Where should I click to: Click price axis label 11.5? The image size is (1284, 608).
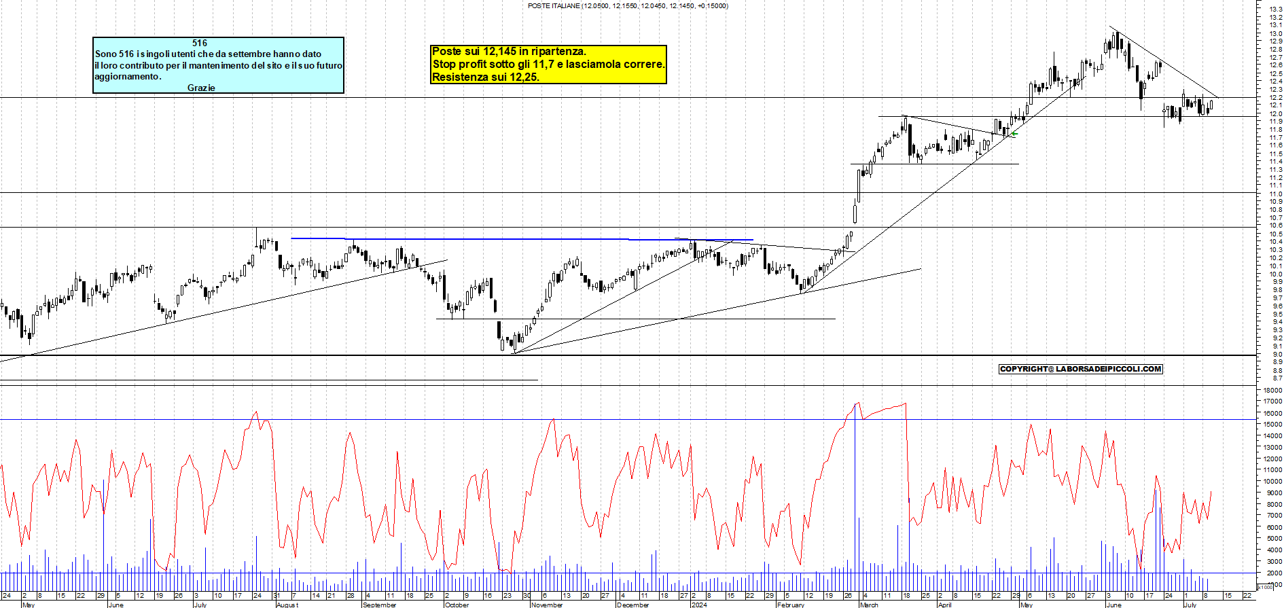(x=1275, y=154)
